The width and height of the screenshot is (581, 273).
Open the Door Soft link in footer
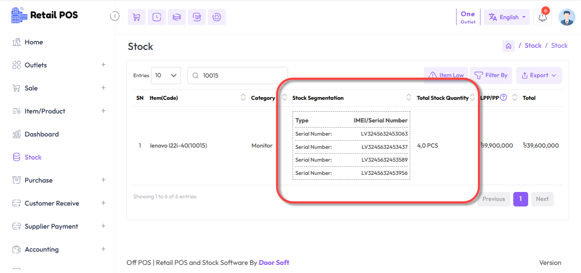274,262
